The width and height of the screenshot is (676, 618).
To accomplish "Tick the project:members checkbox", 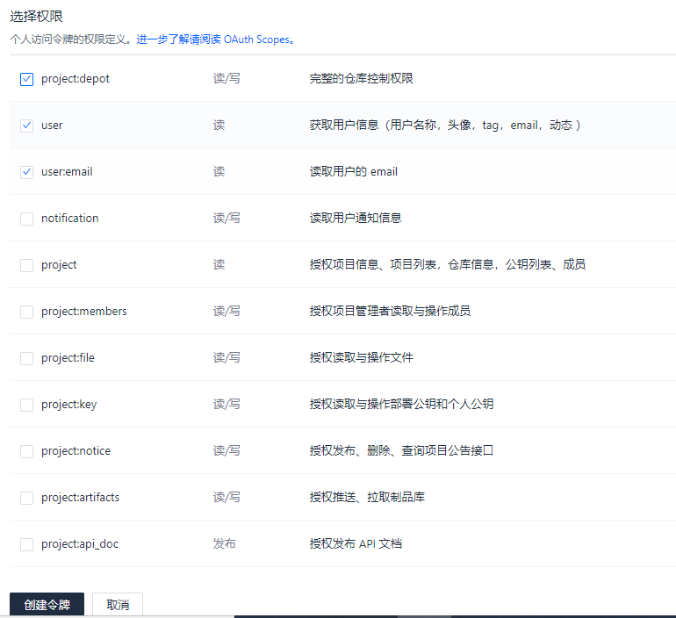I will click(x=26, y=312).
